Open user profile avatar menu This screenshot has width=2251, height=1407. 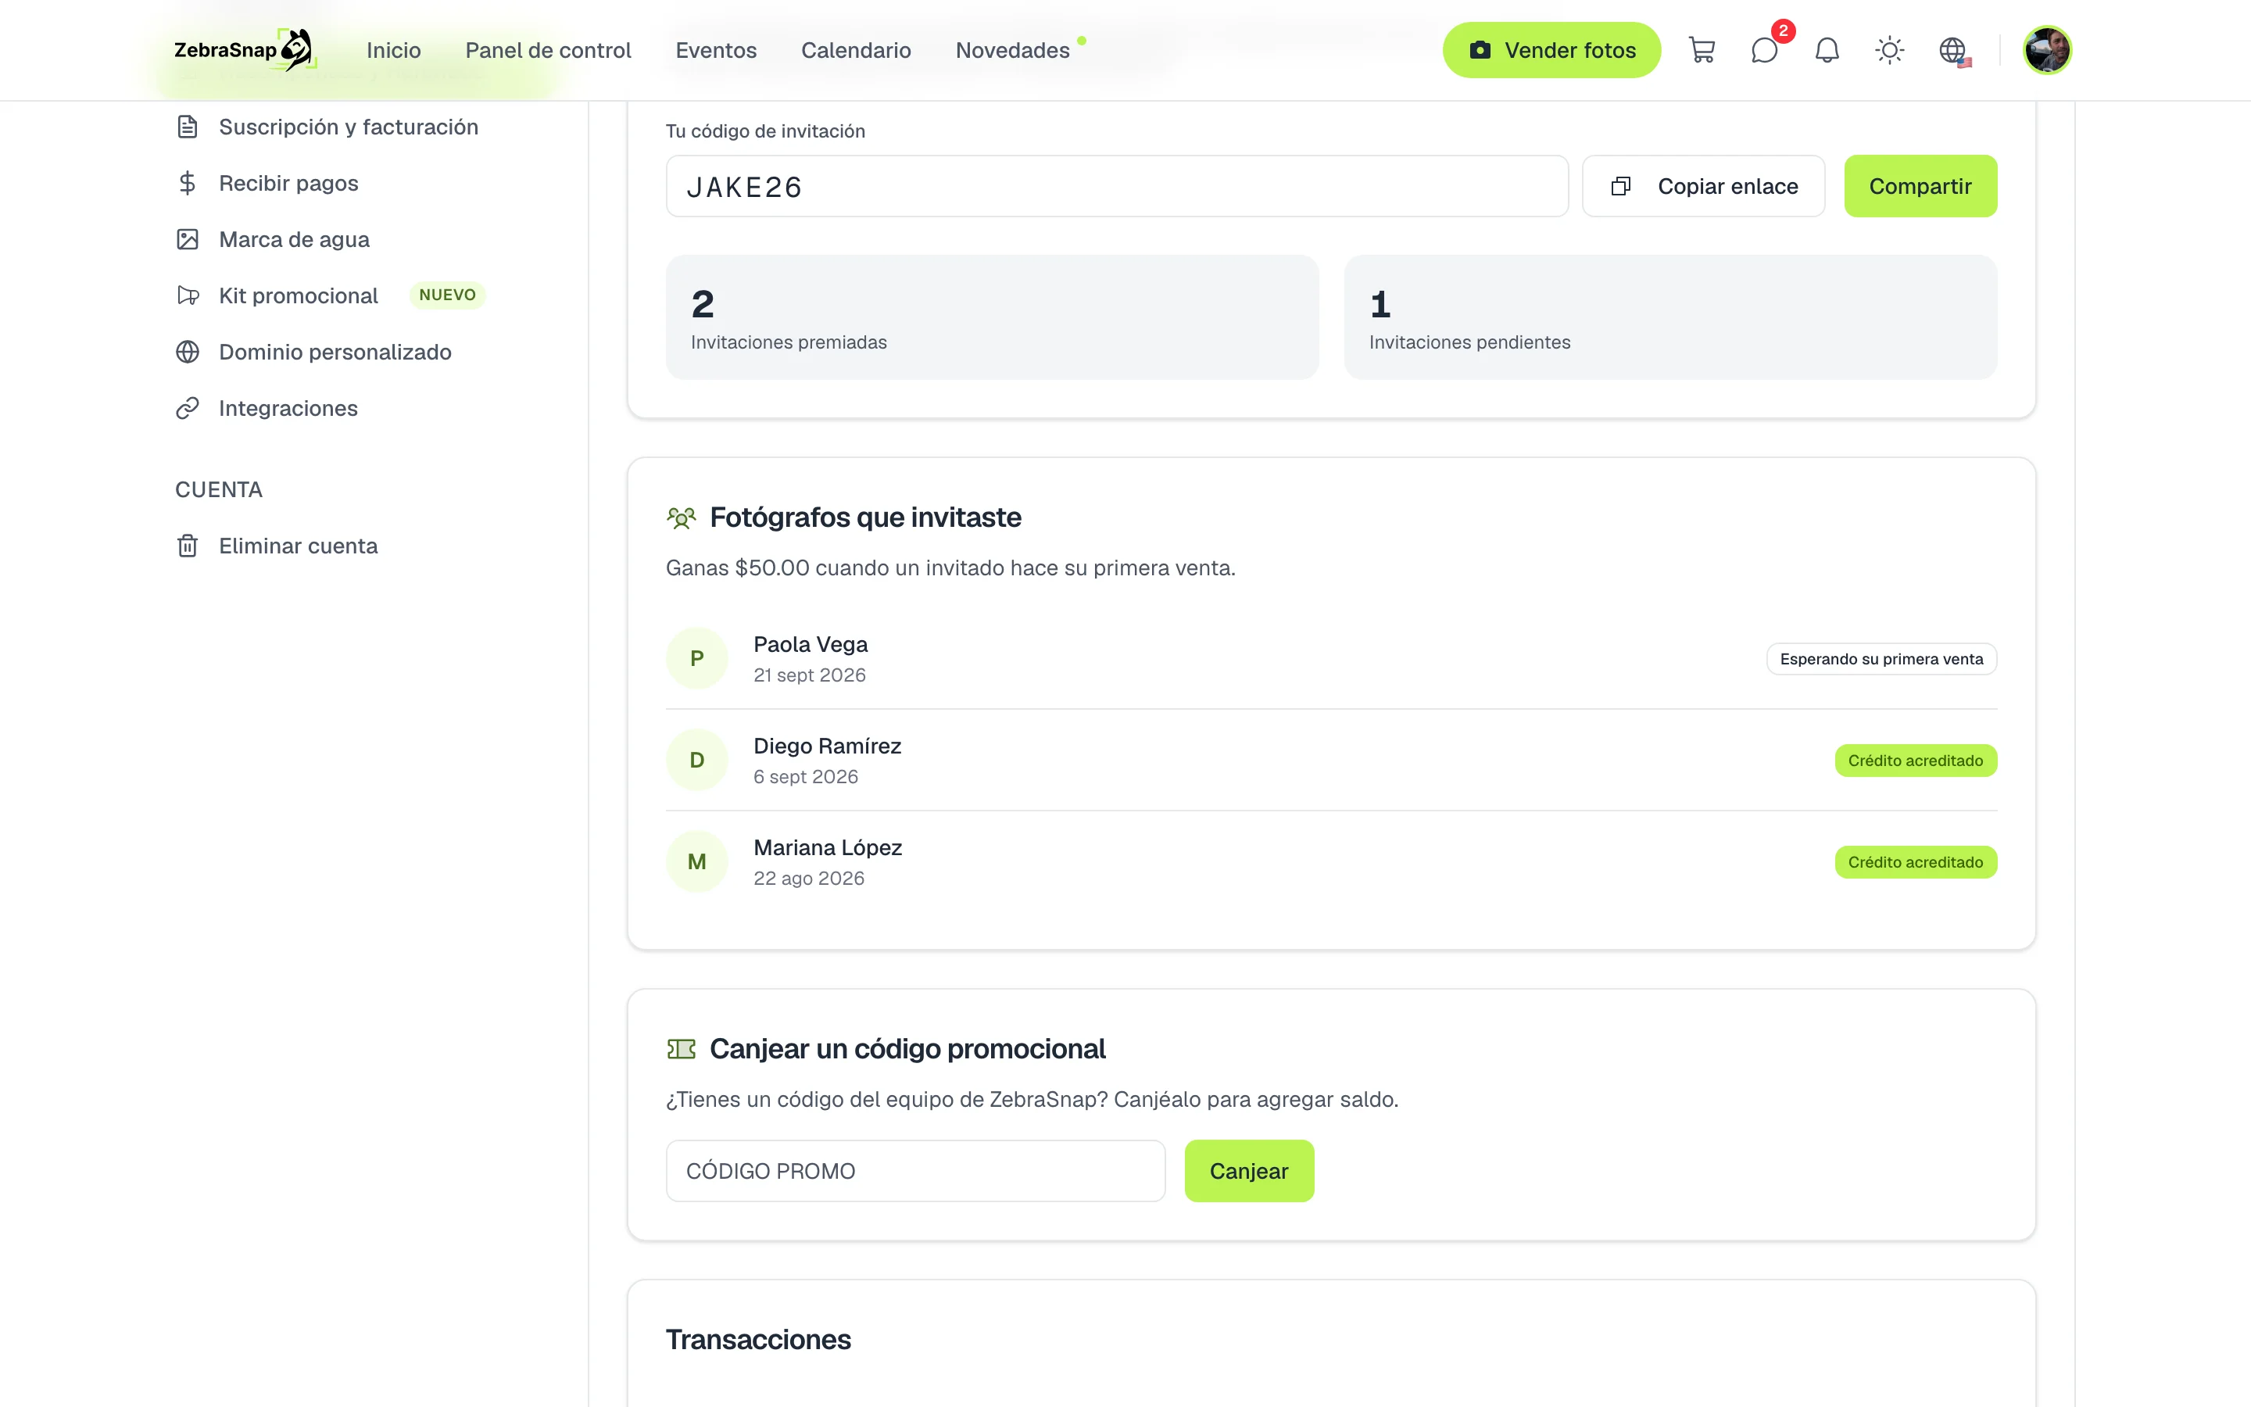click(x=2046, y=50)
